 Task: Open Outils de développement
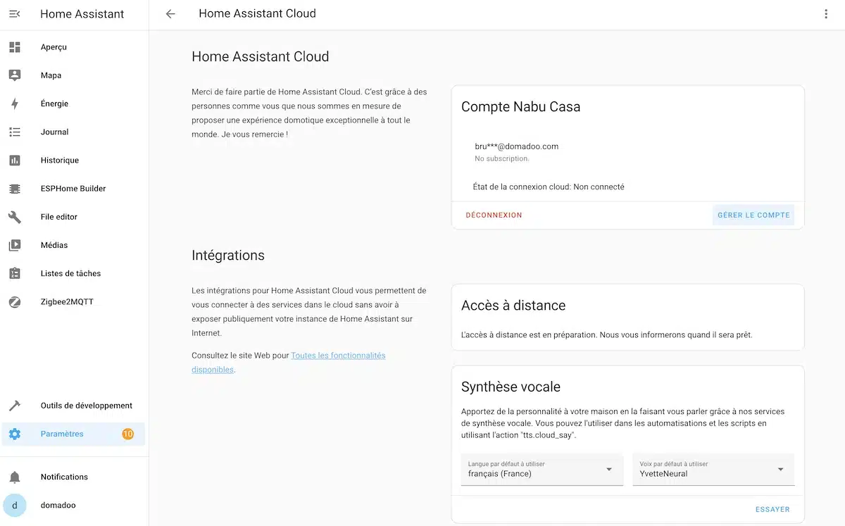click(x=74, y=406)
